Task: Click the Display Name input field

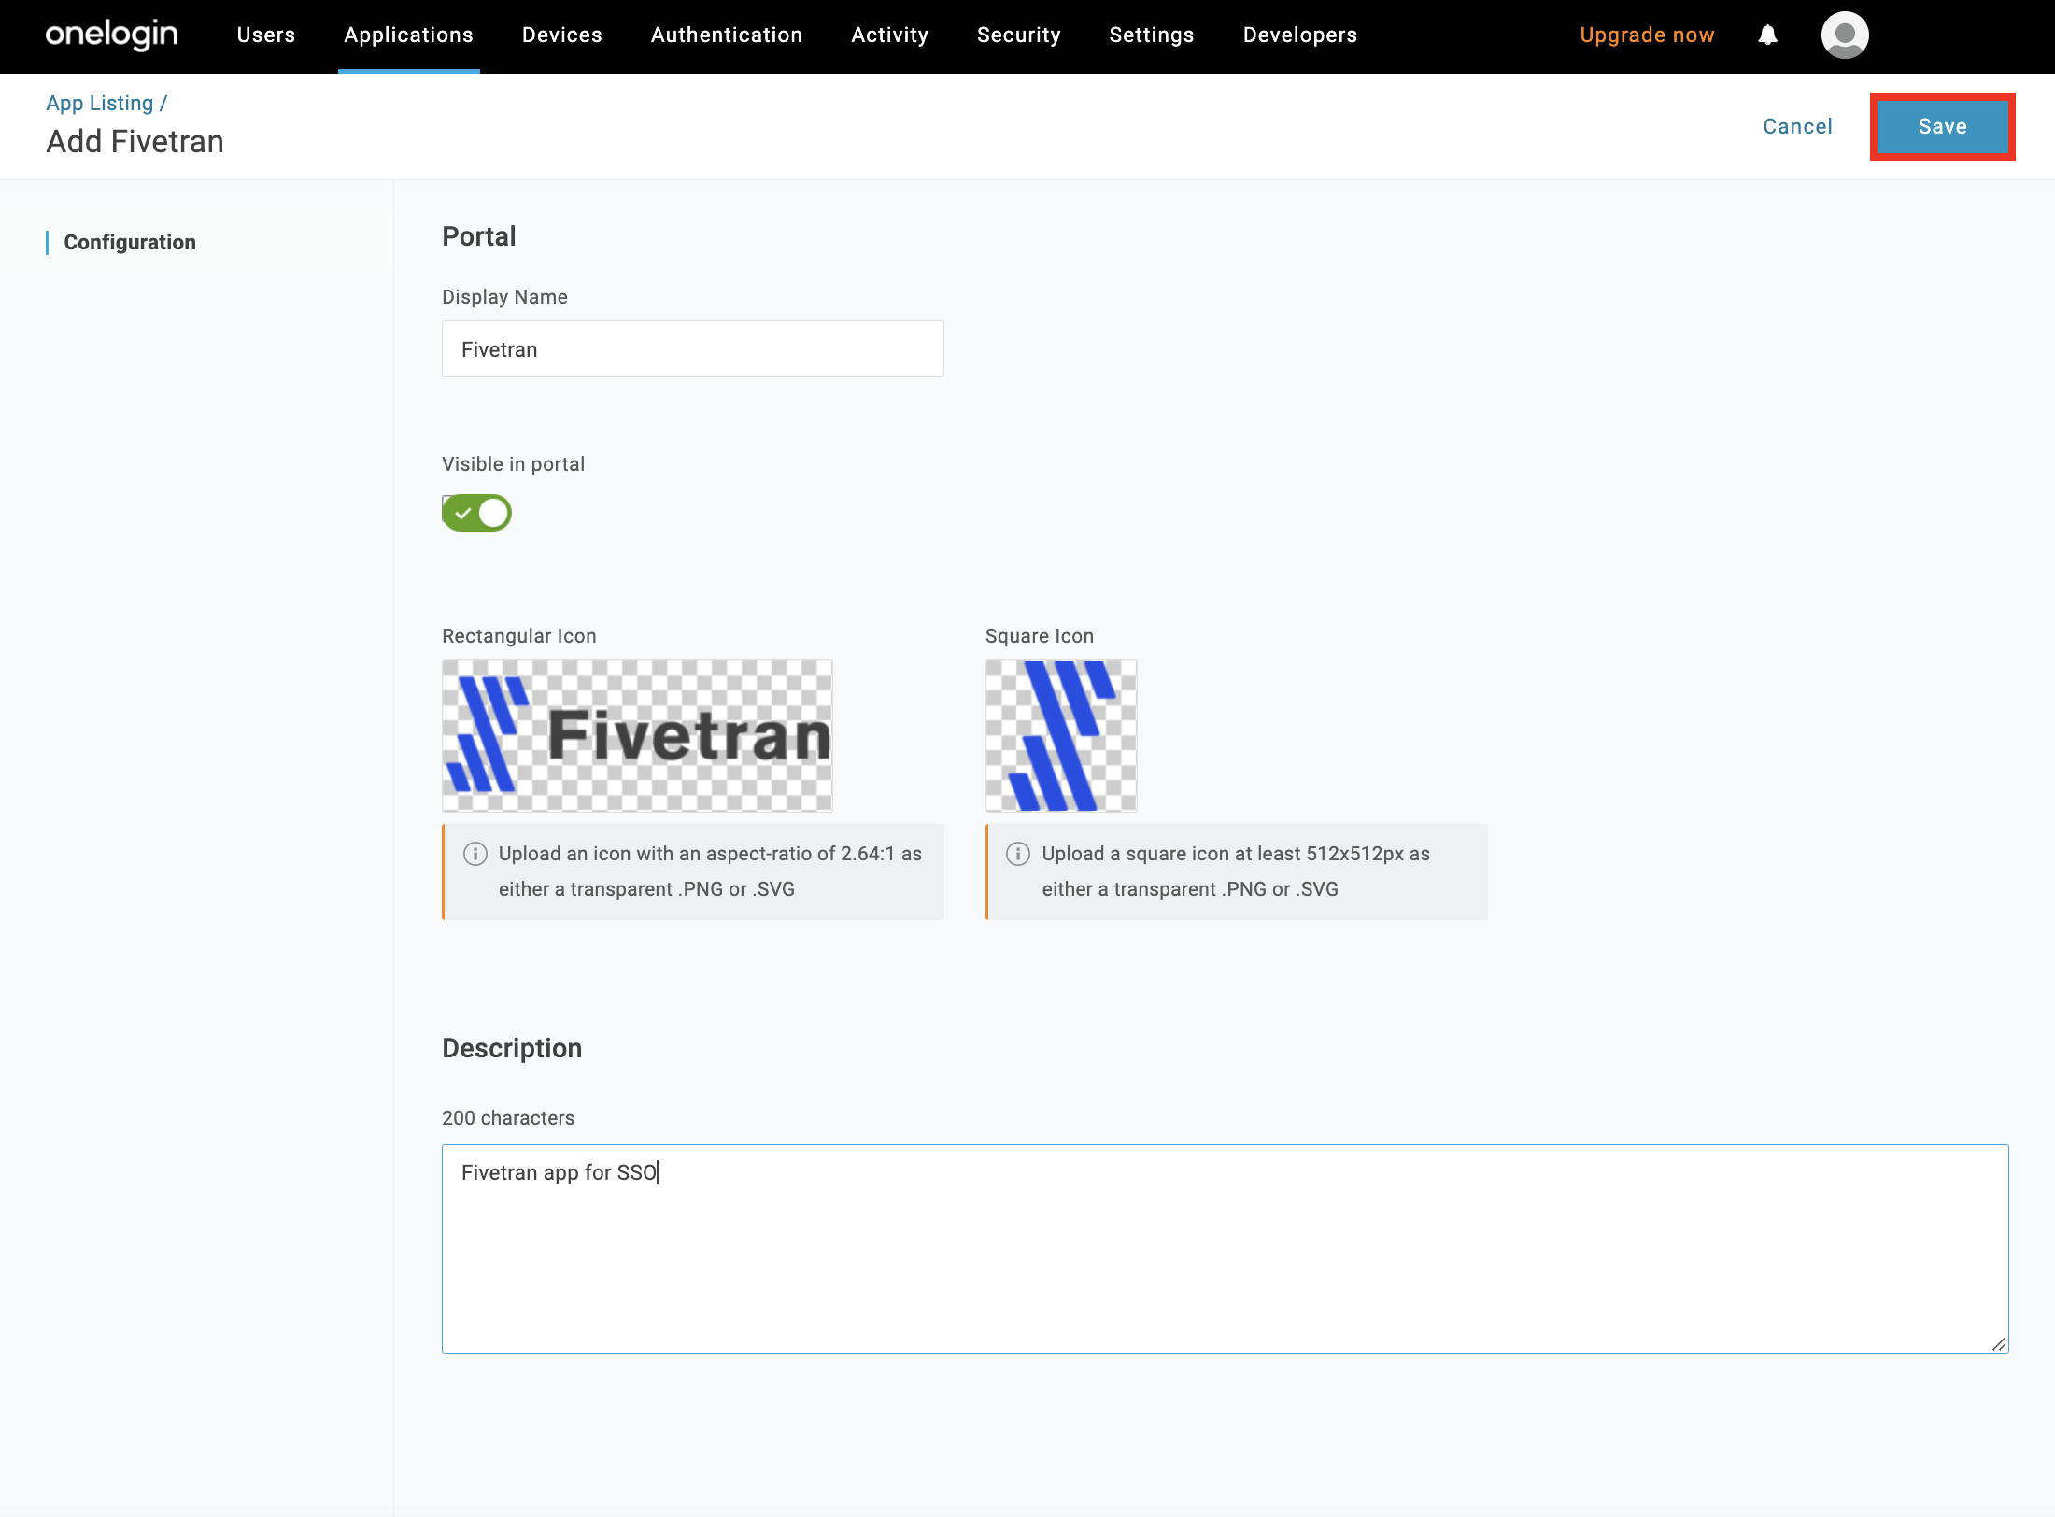Action: (x=691, y=347)
